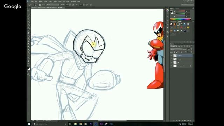Hide the currently selected layer
The height and width of the screenshot is (126, 224).
171,56
